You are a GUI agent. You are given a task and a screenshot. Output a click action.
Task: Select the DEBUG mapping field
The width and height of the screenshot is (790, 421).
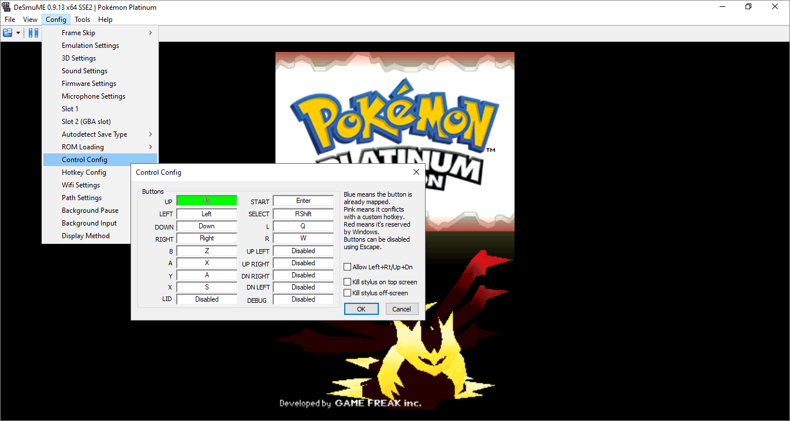(x=303, y=299)
